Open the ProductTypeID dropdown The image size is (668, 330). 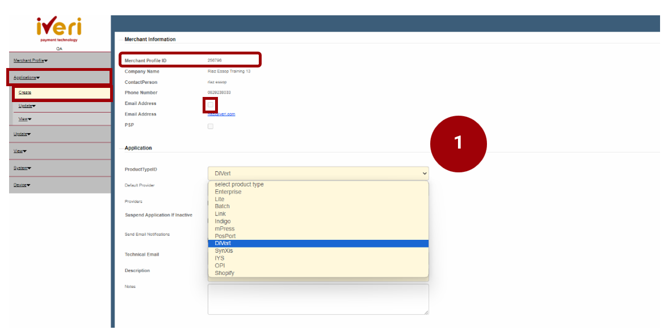pyautogui.click(x=318, y=174)
